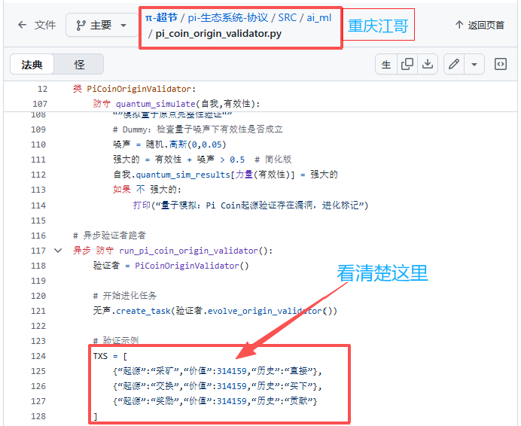This screenshot has width=521, height=426.
Task: Open the 主要 branch dropdown
Action: coord(102,25)
